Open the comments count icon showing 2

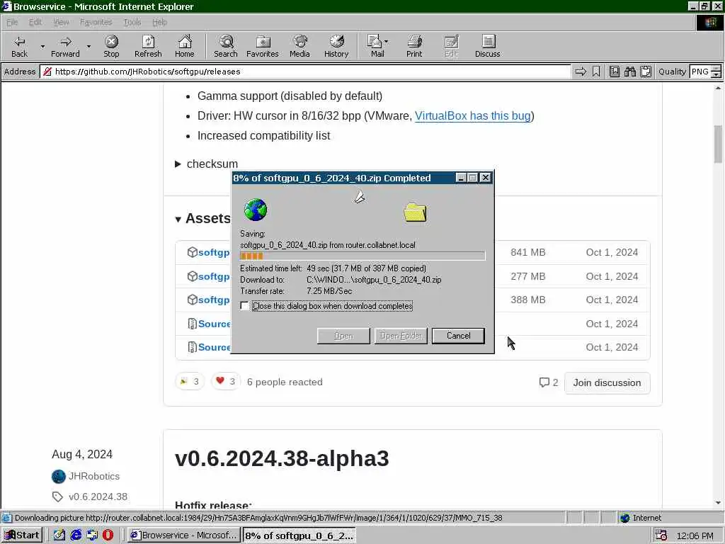click(549, 382)
